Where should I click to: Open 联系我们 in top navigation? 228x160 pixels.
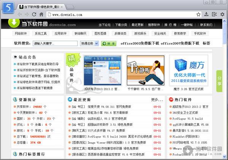[x=206, y=25]
